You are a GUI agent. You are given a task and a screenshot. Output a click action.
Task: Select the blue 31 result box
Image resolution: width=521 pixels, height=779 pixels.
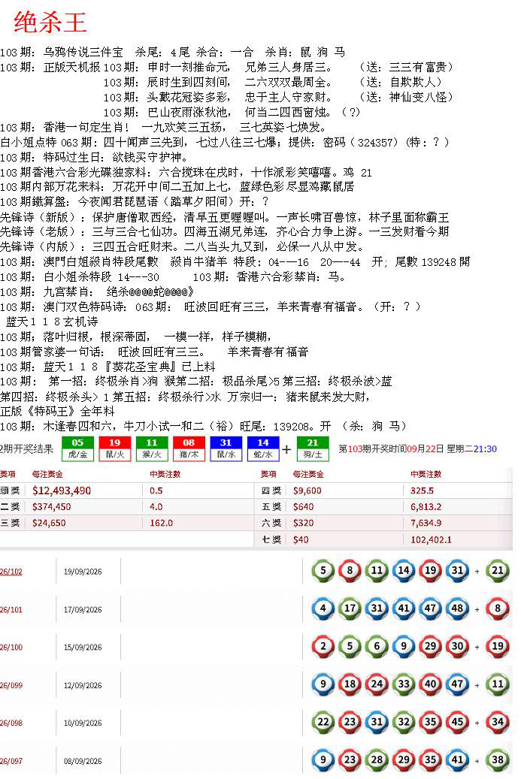[226, 448]
